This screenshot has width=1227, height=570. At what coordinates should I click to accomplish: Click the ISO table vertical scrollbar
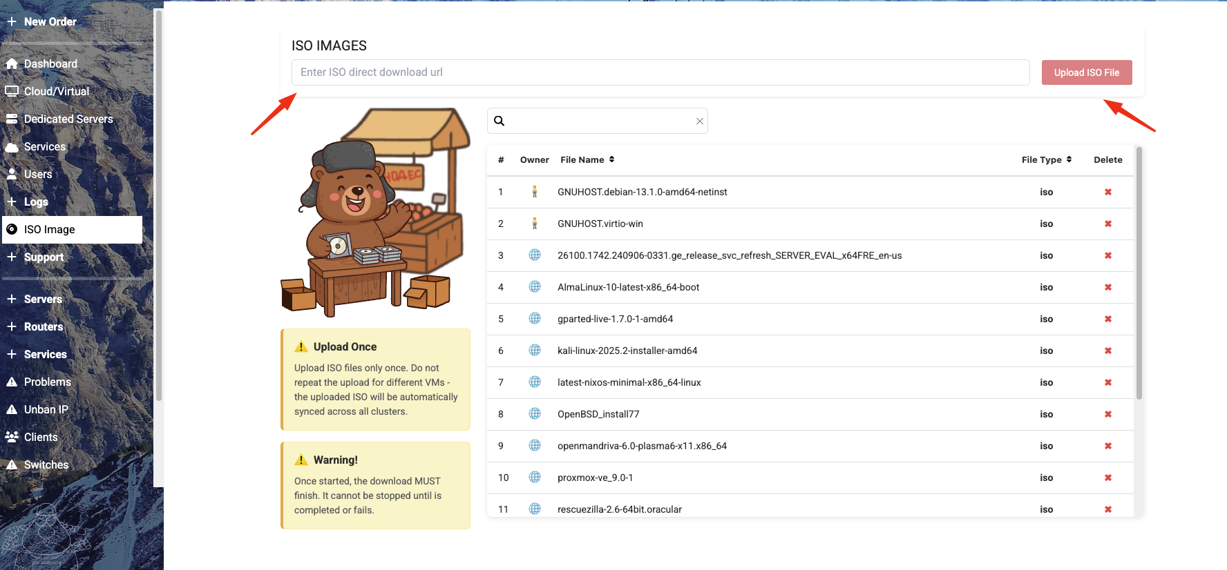click(x=1139, y=276)
